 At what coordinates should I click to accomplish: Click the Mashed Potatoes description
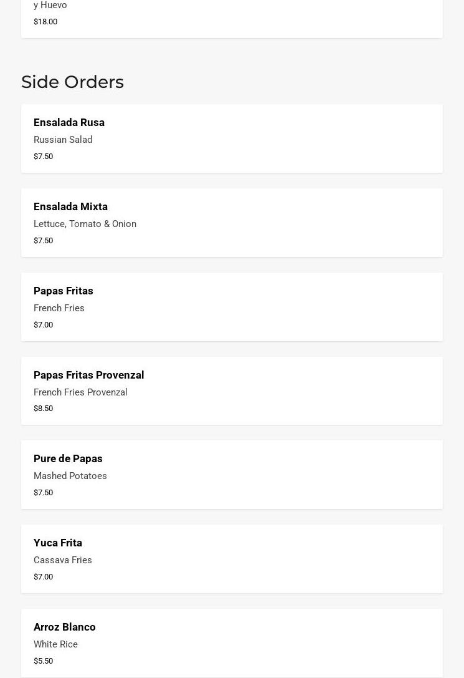[x=70, y=476]
